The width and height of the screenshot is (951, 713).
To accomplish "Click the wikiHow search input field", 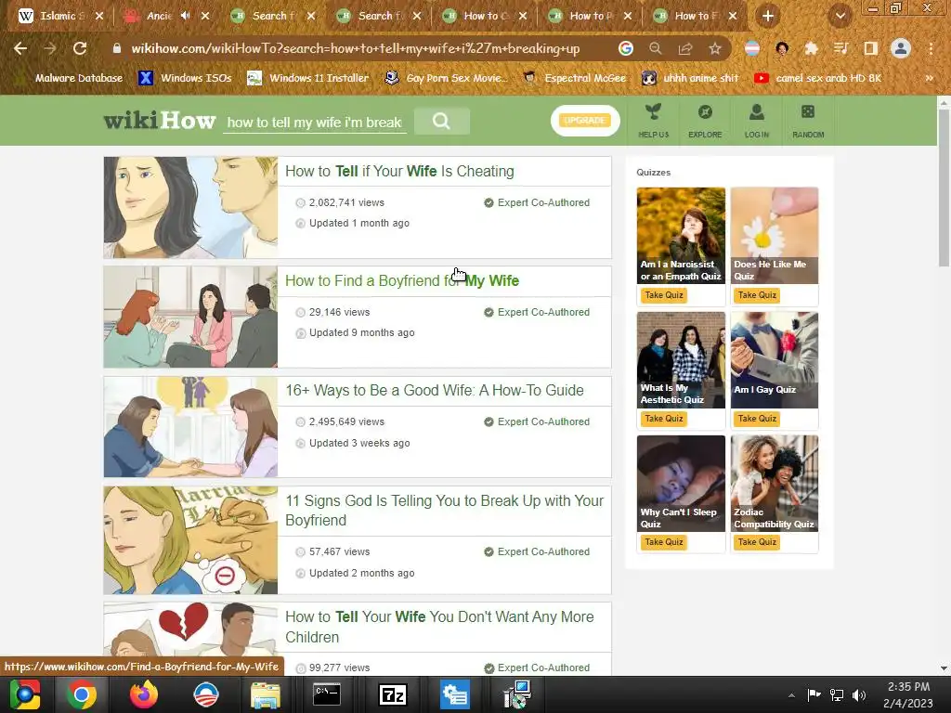I will tap(315, 122).
